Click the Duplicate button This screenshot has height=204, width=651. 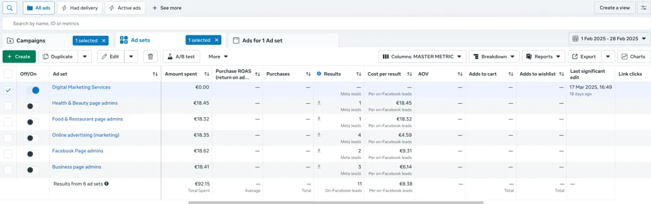[x=59, y=56]
